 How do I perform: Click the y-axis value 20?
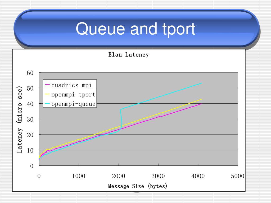point(30,135)
